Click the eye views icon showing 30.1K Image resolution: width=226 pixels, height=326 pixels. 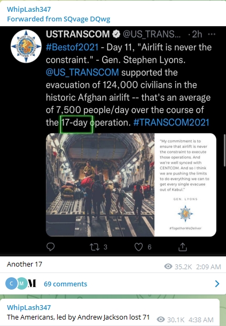click(x=161, y=320)
